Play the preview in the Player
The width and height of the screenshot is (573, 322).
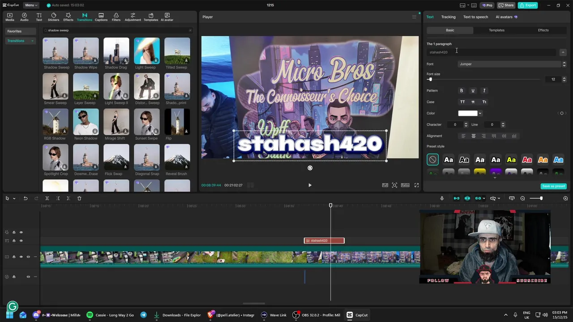[x=310, y=185]
